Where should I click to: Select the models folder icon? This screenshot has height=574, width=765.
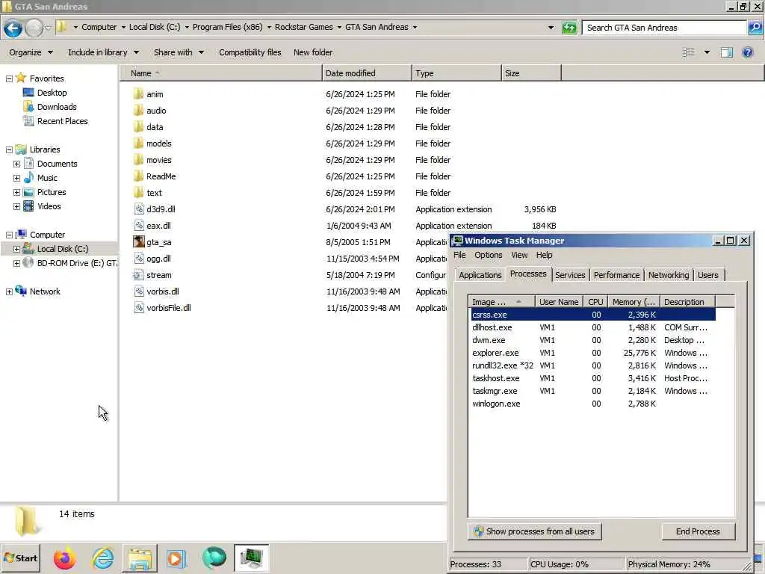(x=138, y=143)
